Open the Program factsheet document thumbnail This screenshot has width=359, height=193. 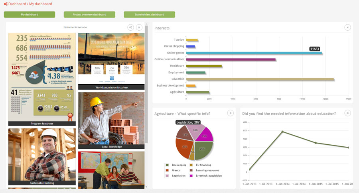coord(42,78)
